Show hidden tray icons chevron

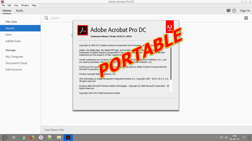coord(217,138)
